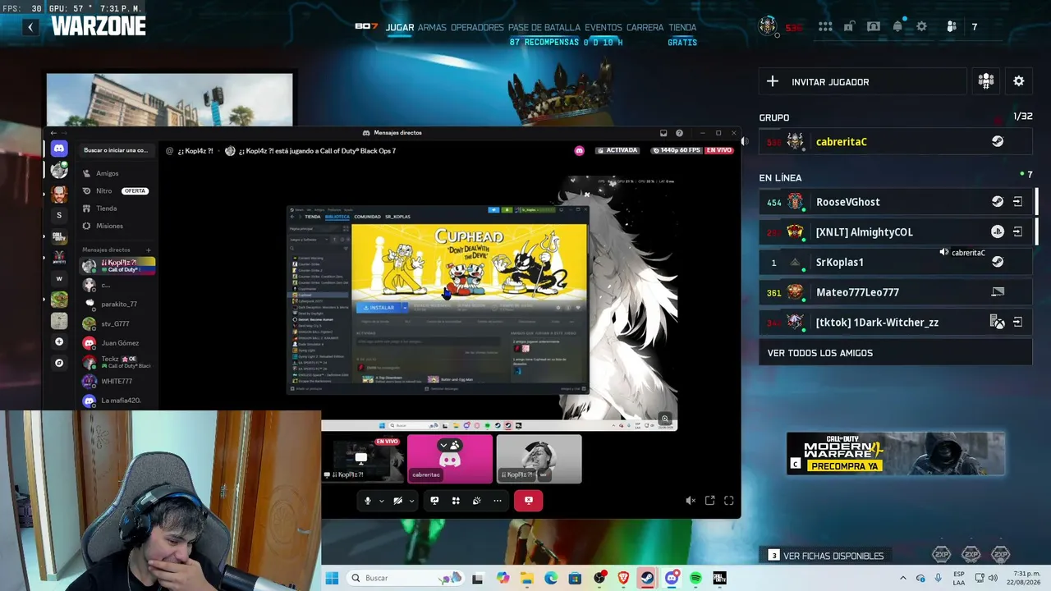Open the Carrera tab
The height and width of the screenshot is (591, 1051).
[645, 27]
